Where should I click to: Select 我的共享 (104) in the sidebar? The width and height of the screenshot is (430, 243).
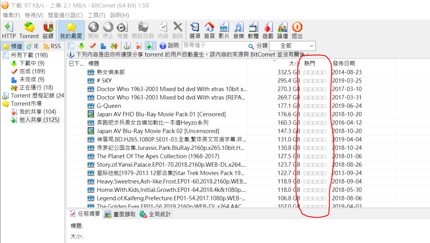point(38,112)
